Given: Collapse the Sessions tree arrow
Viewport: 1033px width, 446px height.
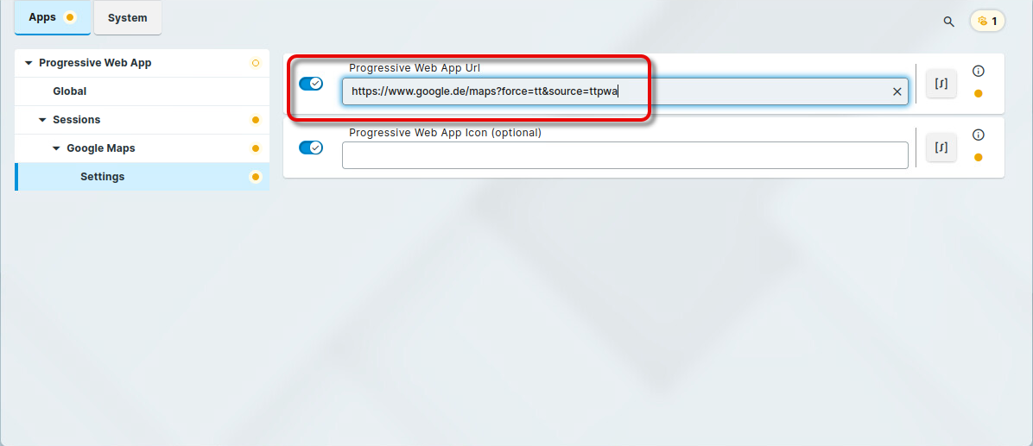Looking at the screenshot, I should click(42, 120).
